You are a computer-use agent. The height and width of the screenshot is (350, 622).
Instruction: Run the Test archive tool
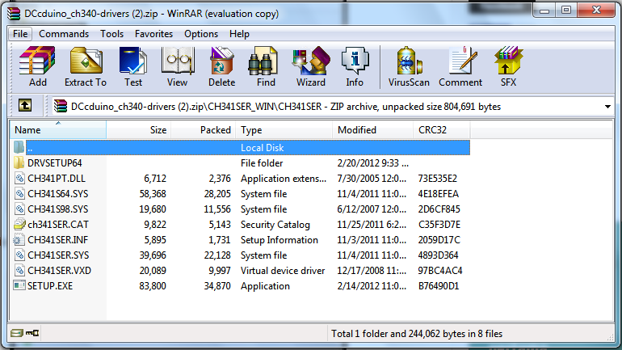tap(133, 61)
